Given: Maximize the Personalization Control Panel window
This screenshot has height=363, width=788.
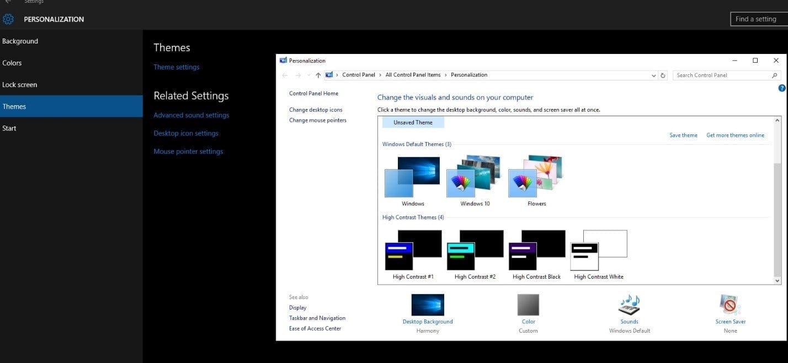Looking at the screenshot, I should (x=755, y=61).
